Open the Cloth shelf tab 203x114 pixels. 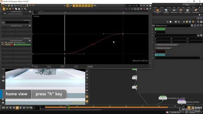tap(174, 8)
